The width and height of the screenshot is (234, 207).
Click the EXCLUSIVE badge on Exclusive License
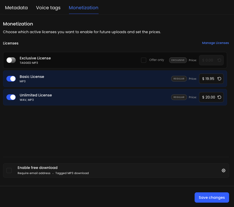(178, 60)
